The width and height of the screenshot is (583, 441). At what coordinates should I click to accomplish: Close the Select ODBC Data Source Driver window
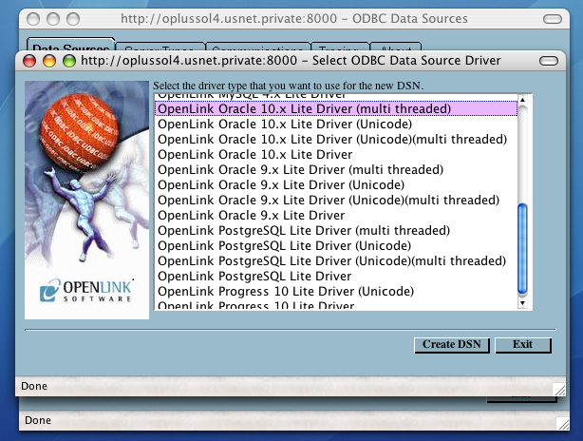tap(29, 61)
